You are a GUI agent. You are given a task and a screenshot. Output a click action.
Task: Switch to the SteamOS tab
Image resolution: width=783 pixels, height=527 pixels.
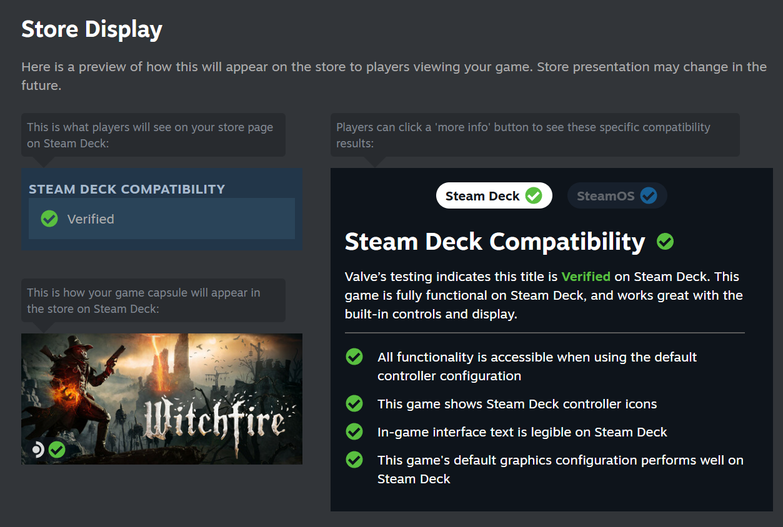pos(617,195)
